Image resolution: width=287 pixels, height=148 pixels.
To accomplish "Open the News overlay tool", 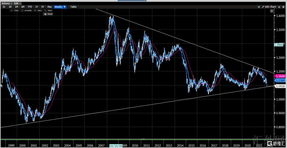I will (x=38, y=10).
